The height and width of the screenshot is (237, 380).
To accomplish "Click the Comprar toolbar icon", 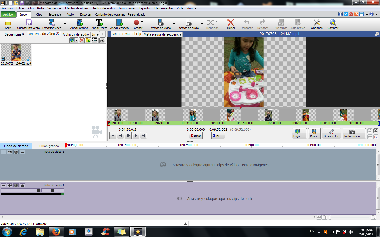I will click(333, 23).
